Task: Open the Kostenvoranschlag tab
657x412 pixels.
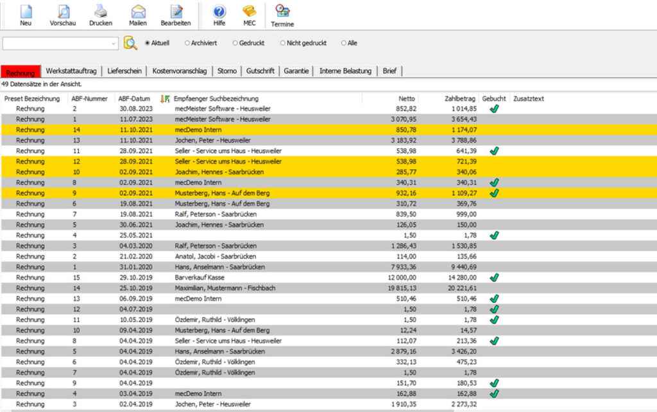Action: [180, 71]
